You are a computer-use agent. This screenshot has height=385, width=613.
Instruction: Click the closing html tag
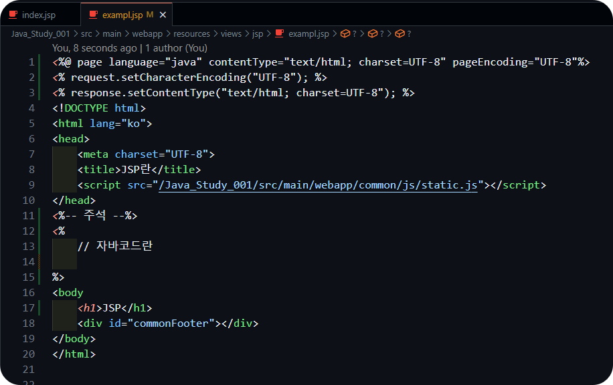coord(74,354)
